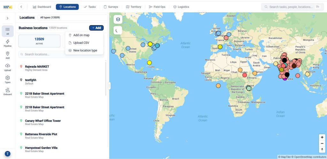Choose Upload CSV from menu
This screenshot has width=327, height=159.
tap(84, 43)
